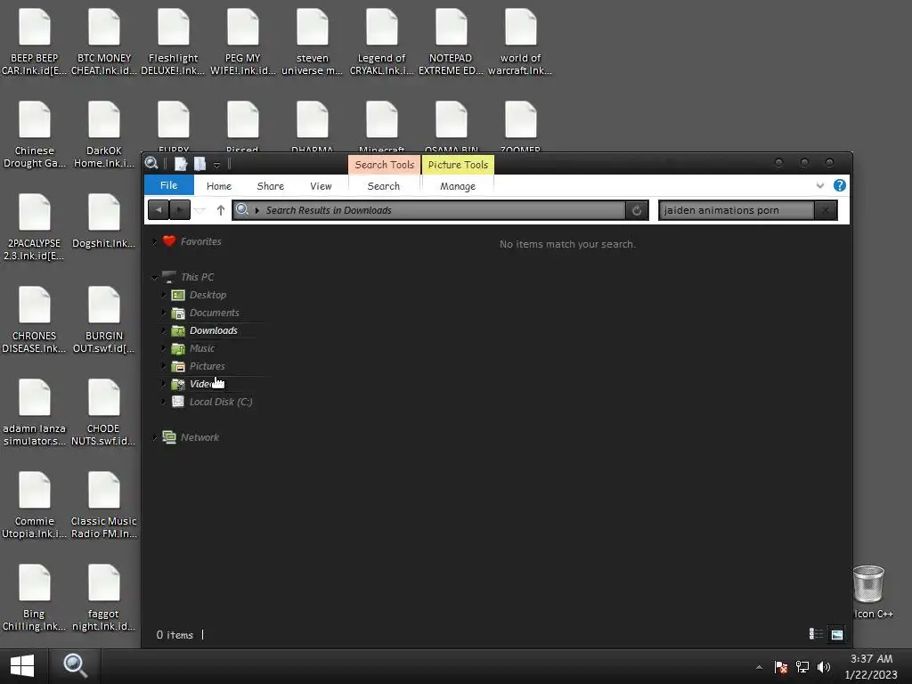Select the world of warcraft desktop file

[520, 42]
